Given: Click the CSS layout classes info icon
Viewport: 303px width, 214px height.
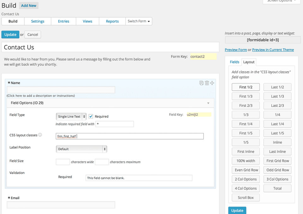Looking at the screenshot, I should [x=40, y=135].
